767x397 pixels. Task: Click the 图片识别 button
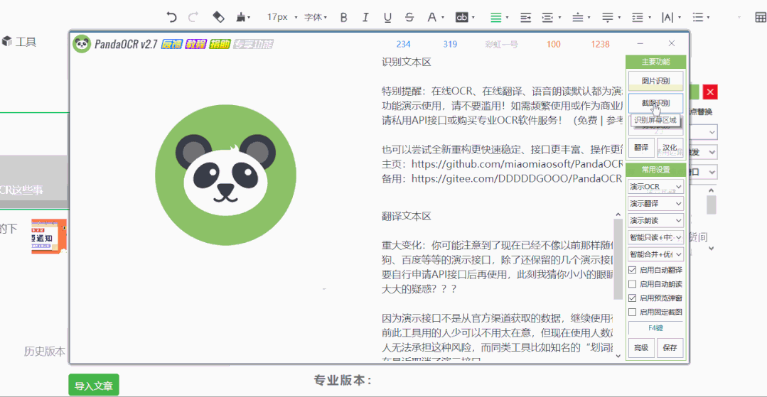pos(655,80)
